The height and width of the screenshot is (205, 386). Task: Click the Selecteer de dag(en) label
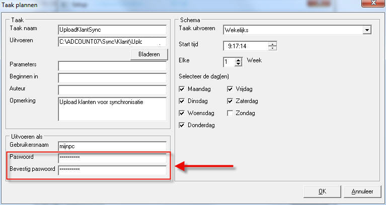204,76
